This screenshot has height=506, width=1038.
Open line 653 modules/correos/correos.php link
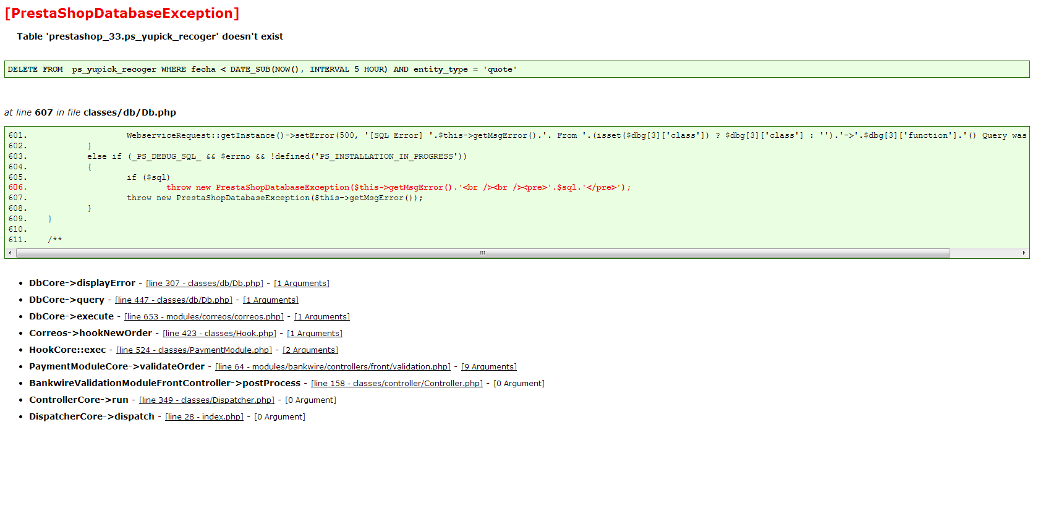[x=204, y=317]
